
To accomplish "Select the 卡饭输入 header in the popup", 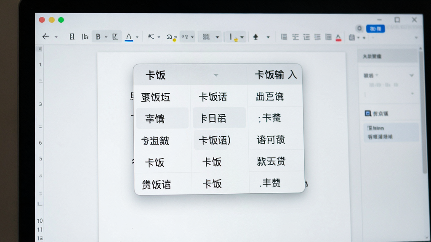I will [x=276, y=75].
